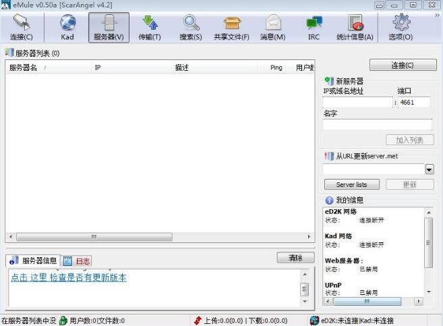Click the 我的信息 vertical scrollbar thumb

429,242
